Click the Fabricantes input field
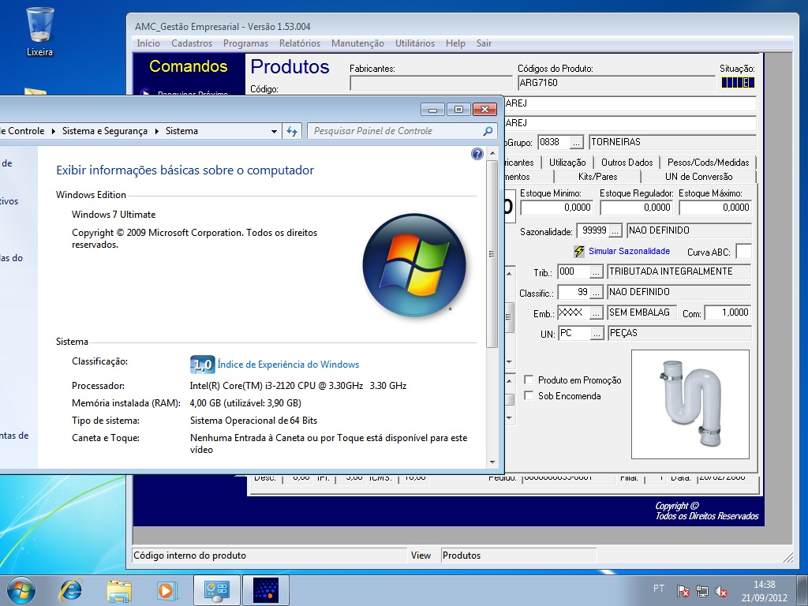Image resolution: width=808 pixels, height=606 pixels. tap(431, 83)
